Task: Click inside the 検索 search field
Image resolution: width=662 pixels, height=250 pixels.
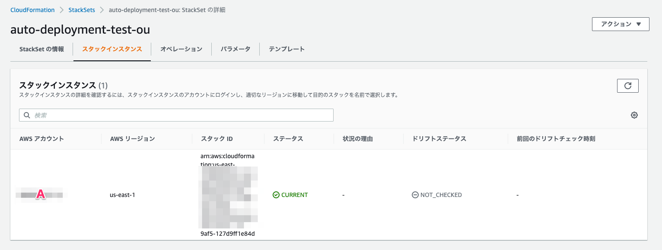Action: 173,115
